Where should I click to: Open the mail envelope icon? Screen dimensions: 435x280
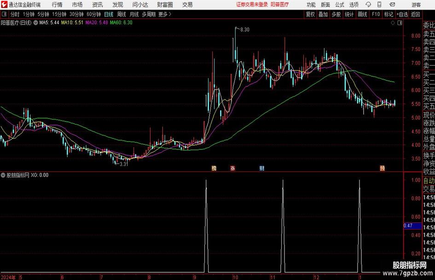pos(392,5)
